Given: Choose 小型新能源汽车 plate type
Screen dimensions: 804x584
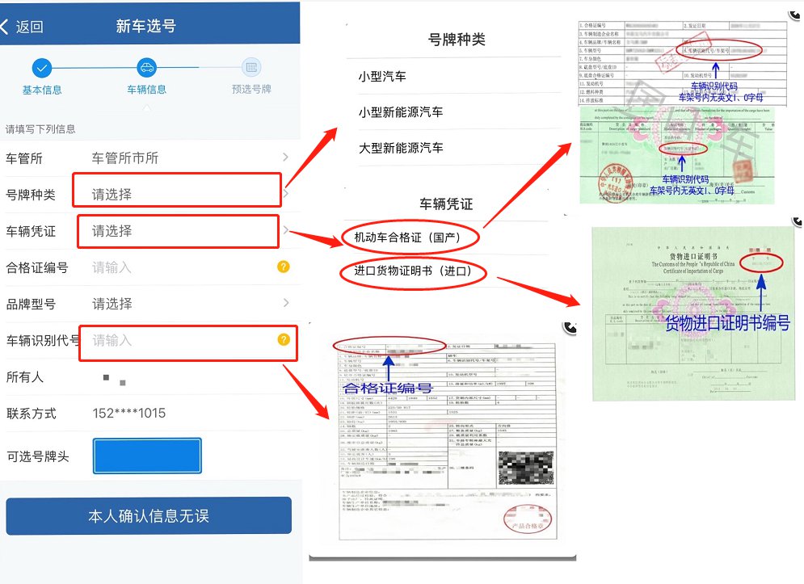Looking at the screenshot, I should pyautogui.click(x=401, y=112).
